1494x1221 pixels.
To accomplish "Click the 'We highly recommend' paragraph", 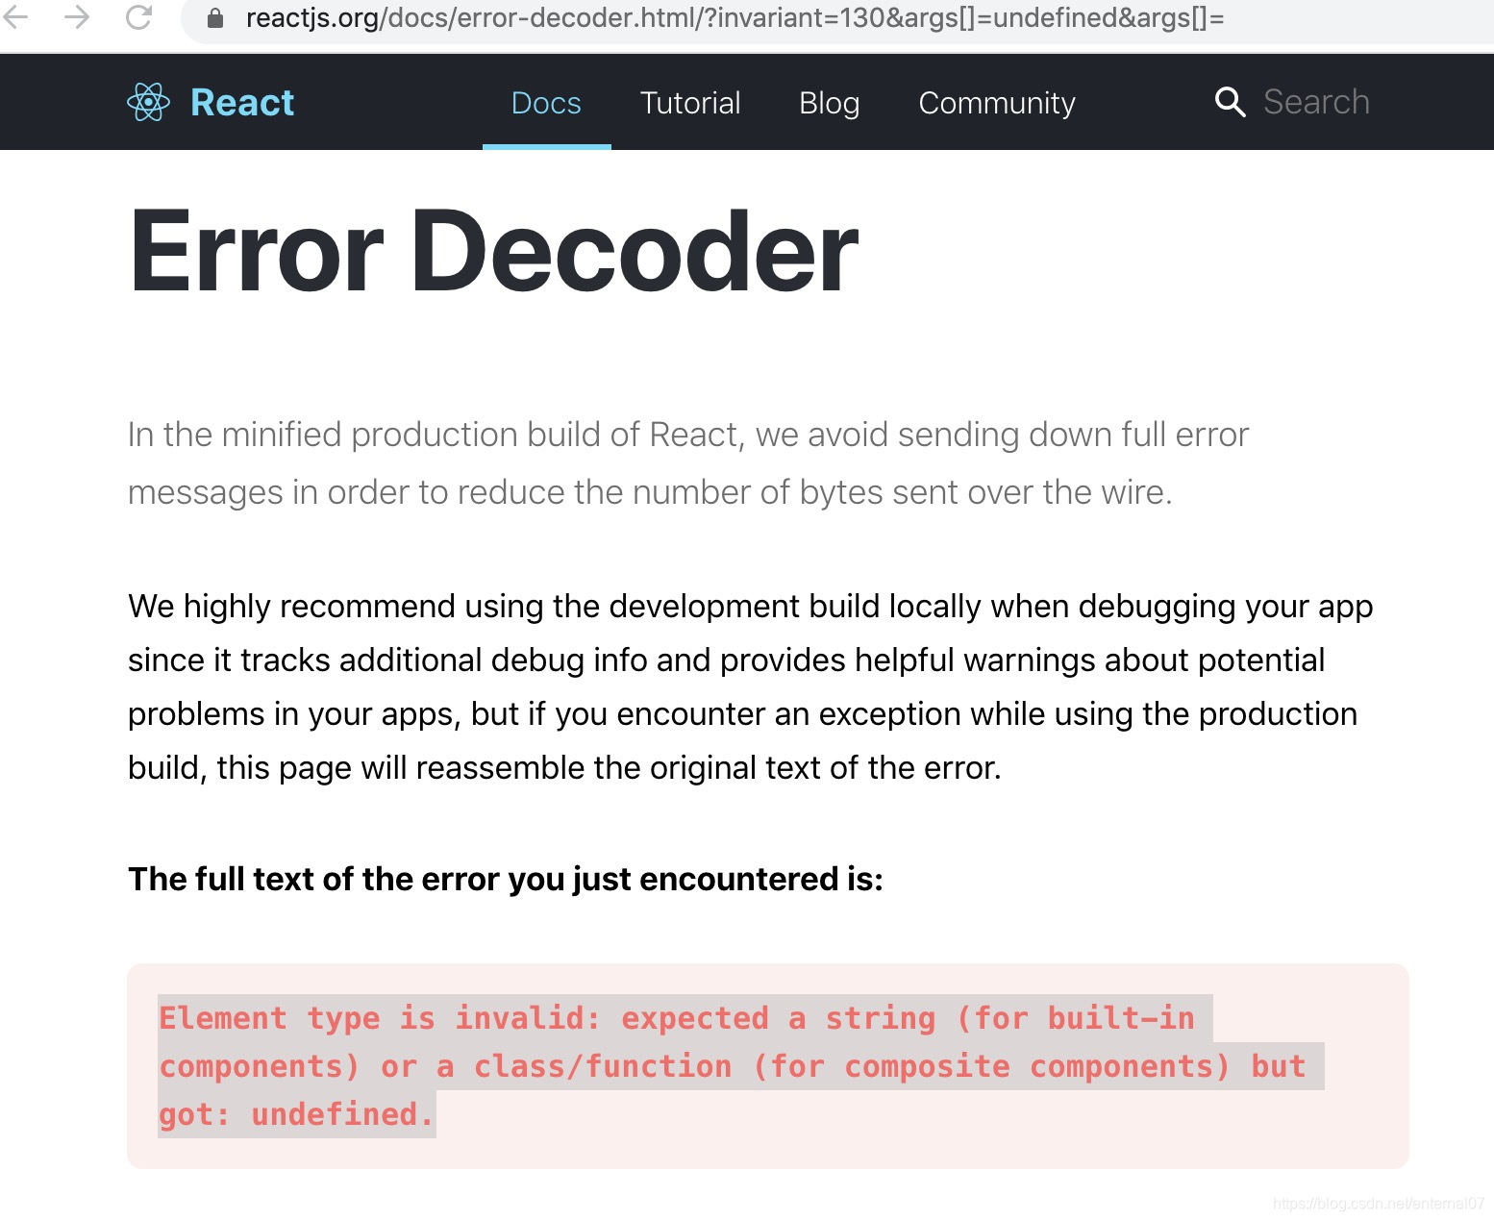I will (751, 686).
